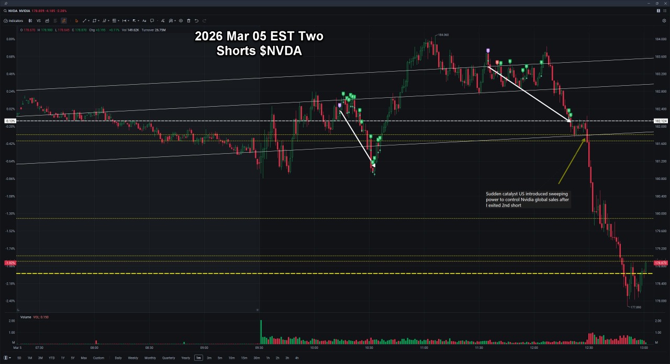This screenshot has height=364, width=670.
Task: Expand the line tools dropdown arrow
Action: [x=88, y=21]
